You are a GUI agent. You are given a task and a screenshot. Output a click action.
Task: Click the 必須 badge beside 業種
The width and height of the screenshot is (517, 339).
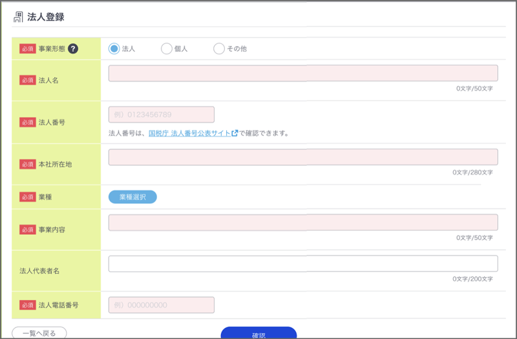[27, 197]
